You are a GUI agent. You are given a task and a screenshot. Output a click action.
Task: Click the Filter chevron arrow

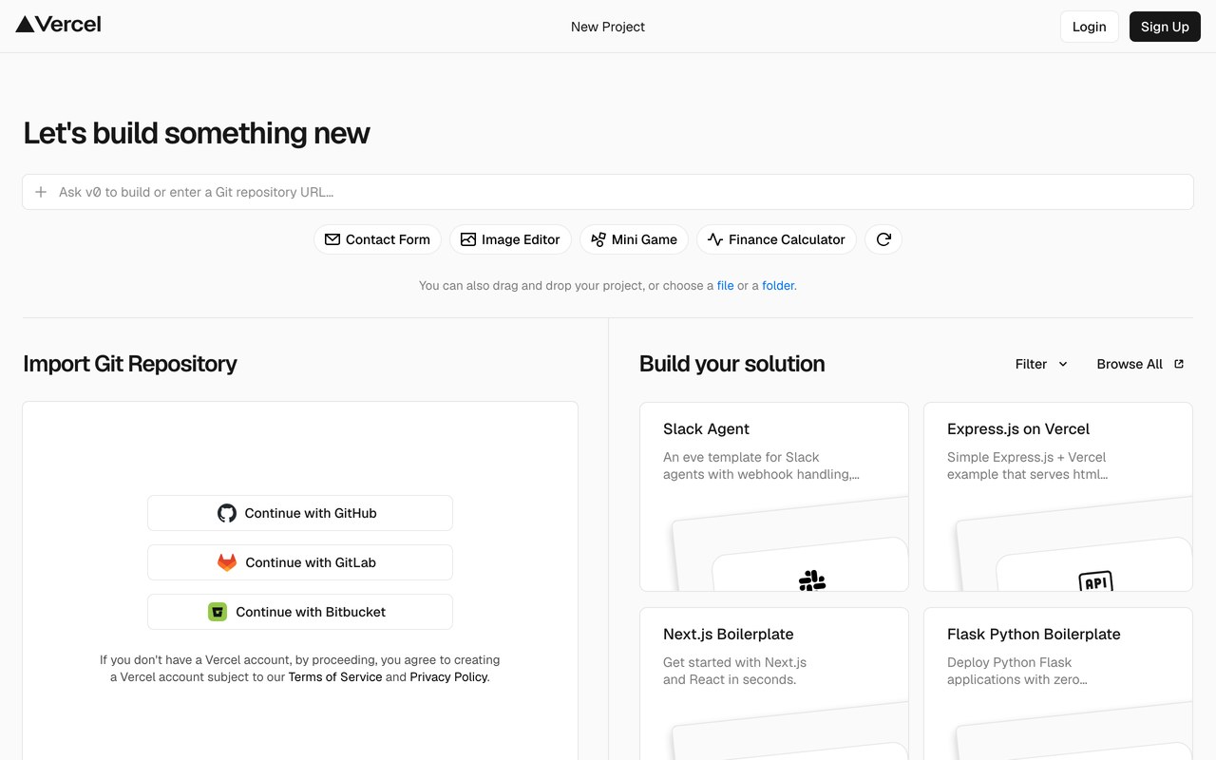pyautogui.click(x=1063, y=364)
